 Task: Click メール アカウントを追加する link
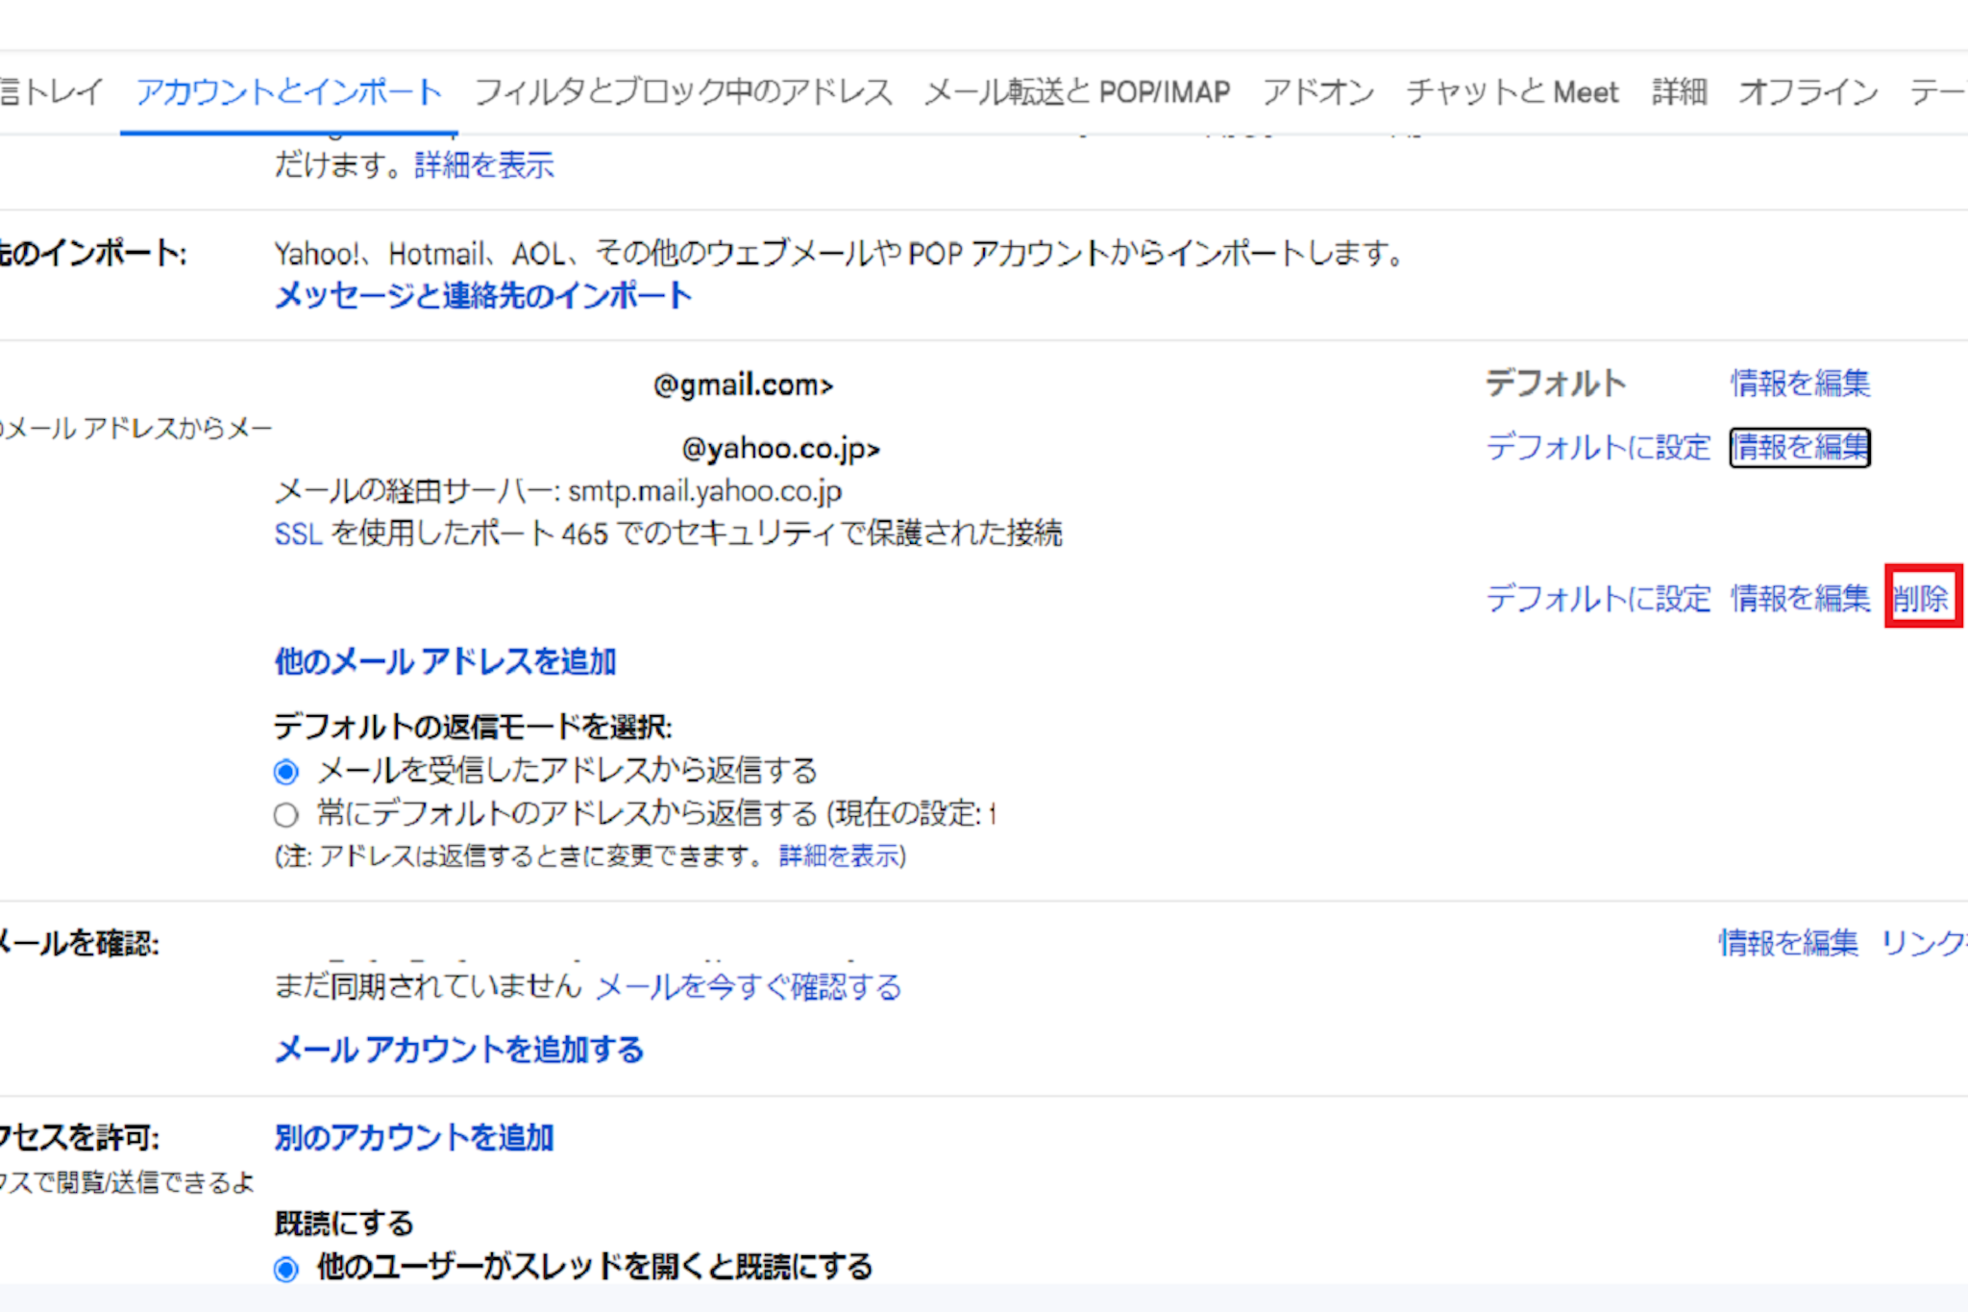click(458, 1050)
